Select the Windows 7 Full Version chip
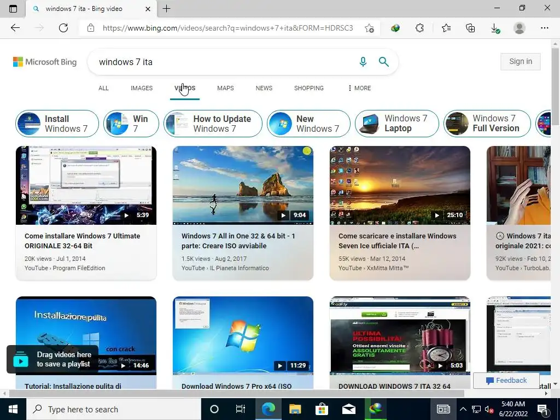 pyautogui.click(x=487, y=124)
